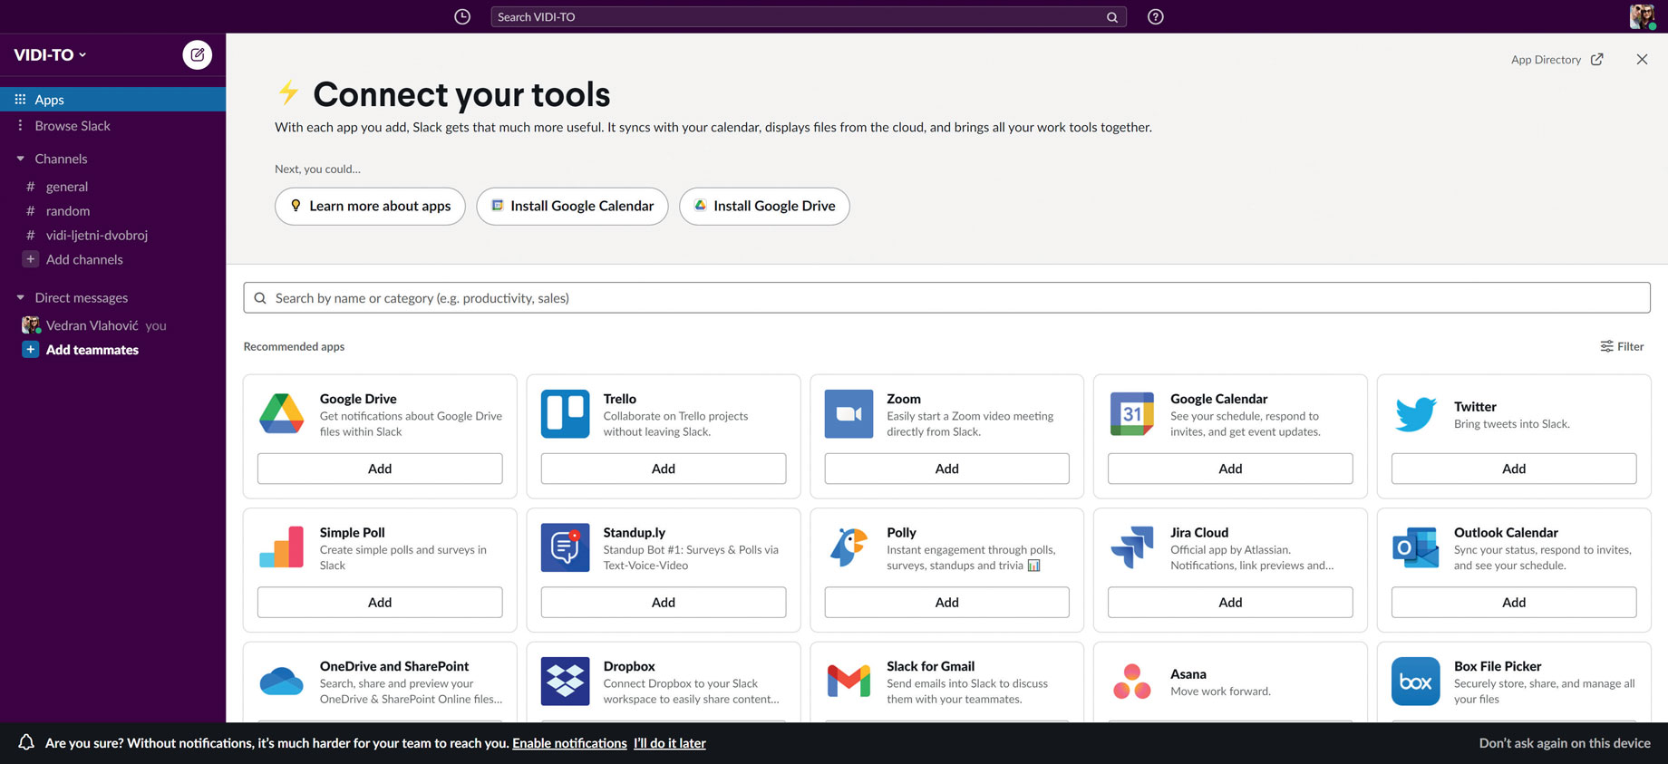Add the Google Drive app
This screenshot has width=1668, height=764.
tap(380, 469)
